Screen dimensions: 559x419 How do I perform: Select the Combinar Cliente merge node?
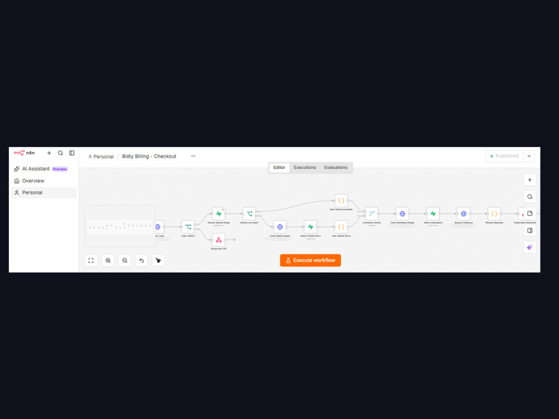372,214
